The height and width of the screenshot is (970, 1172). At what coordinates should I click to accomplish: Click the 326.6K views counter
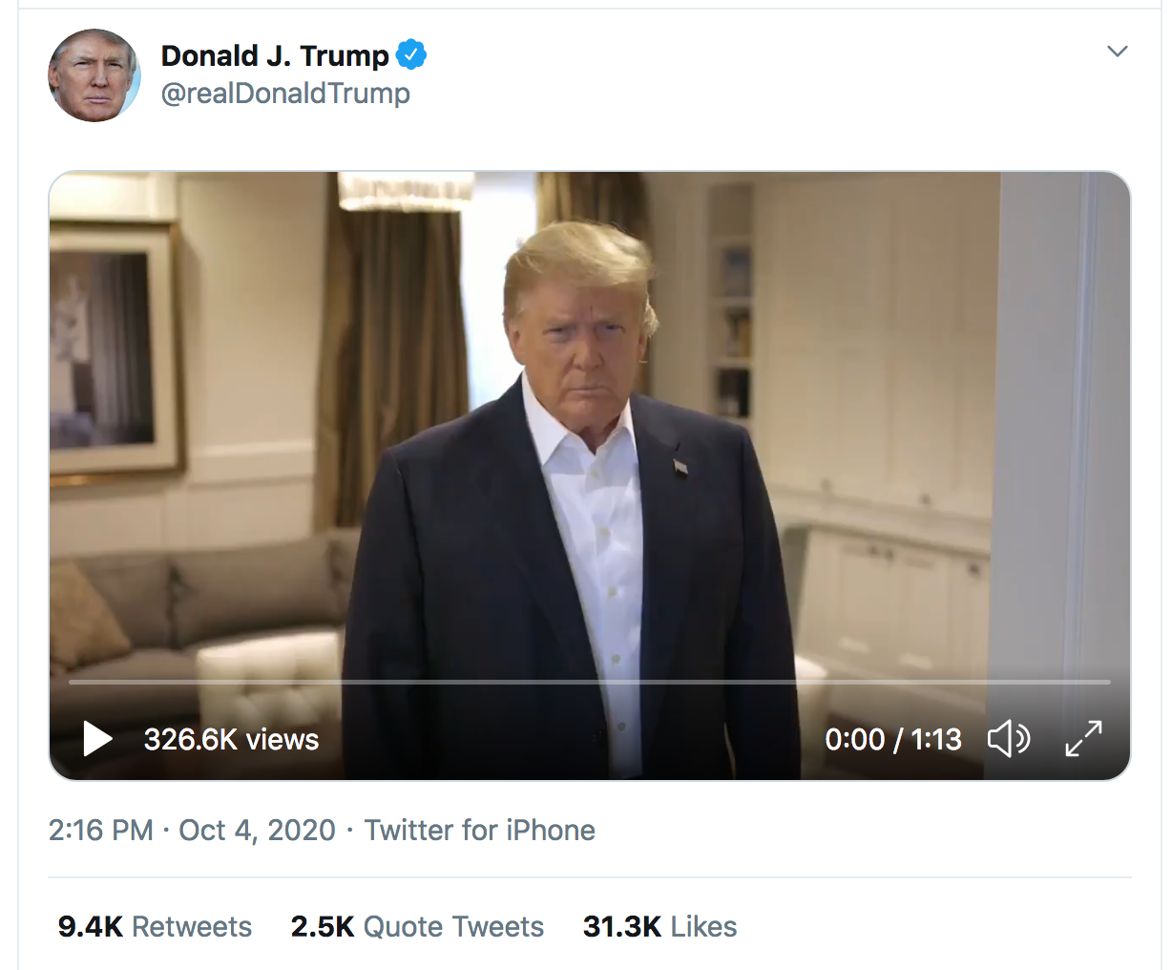pyautogui.click(x=231, y=739)
